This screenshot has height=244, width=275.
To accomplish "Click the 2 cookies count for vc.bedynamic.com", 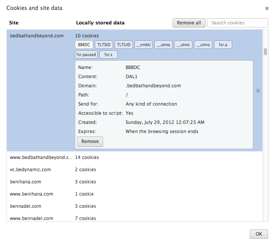I will 86,170.
